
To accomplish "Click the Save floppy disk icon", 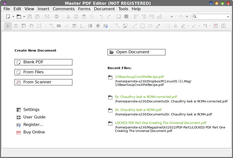I will (x=30, y=17).
